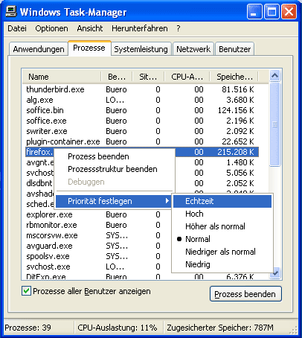Select the explorer.exe process
The image size is (302, 338).
(x=49, y=214)
